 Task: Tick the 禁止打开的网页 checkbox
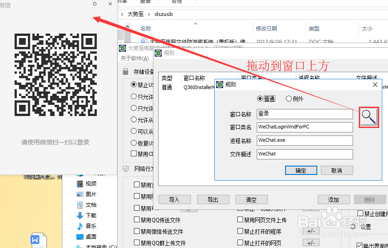[240, 243]
